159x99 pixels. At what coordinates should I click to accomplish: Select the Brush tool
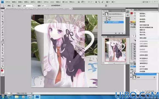tap(2, 30)
